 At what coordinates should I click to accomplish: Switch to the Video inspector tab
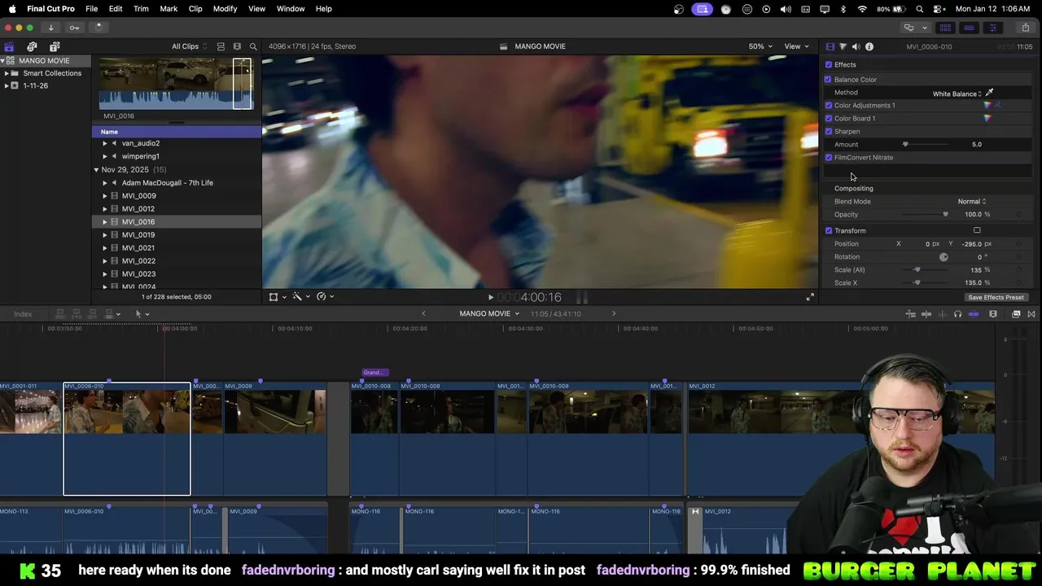830,46
